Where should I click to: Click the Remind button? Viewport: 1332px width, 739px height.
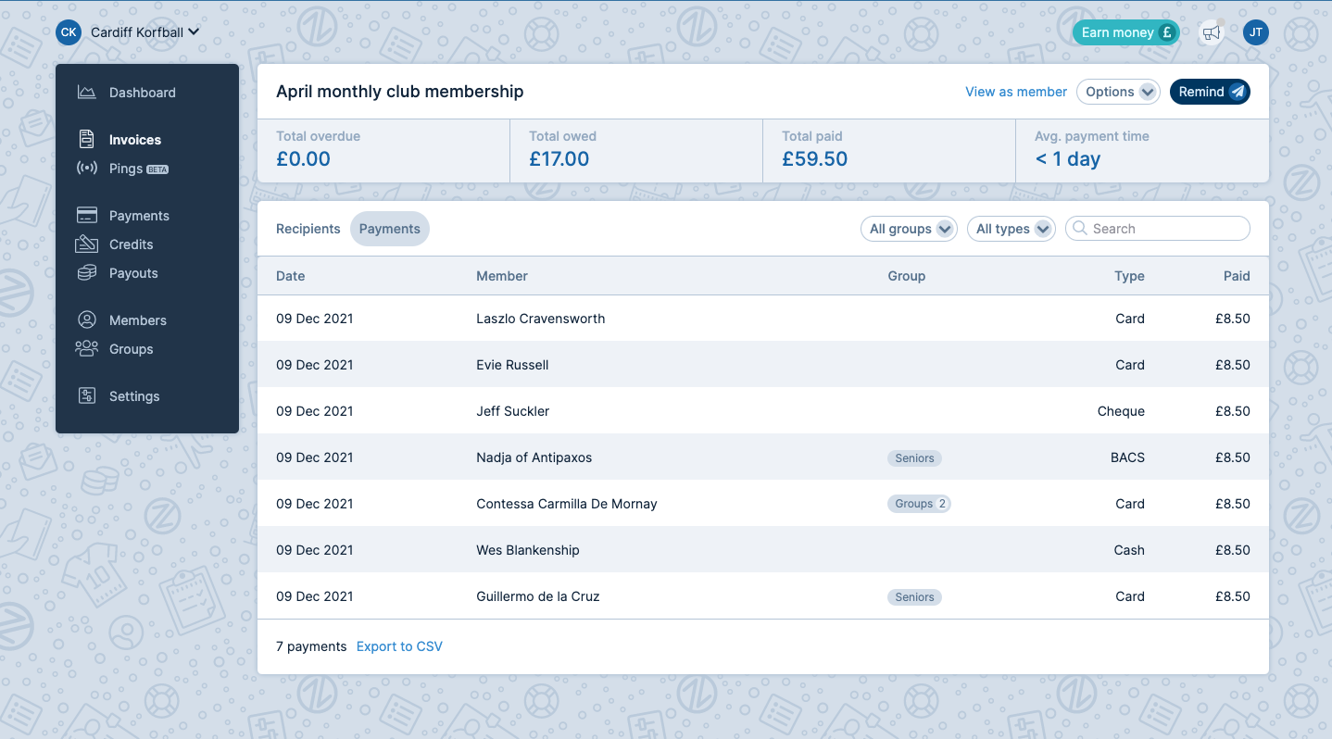(x=1210, y=92)
